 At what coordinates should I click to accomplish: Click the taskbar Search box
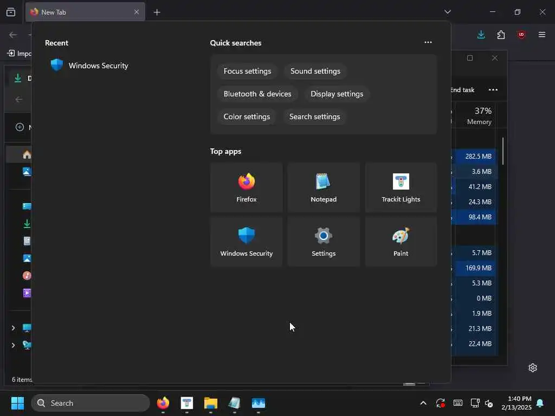[x=91, y=403]
